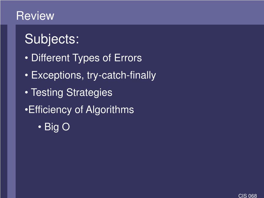This screenshot has height=198, width=264.
Task: Click the word "Strategies"
Action: [89, 93]
